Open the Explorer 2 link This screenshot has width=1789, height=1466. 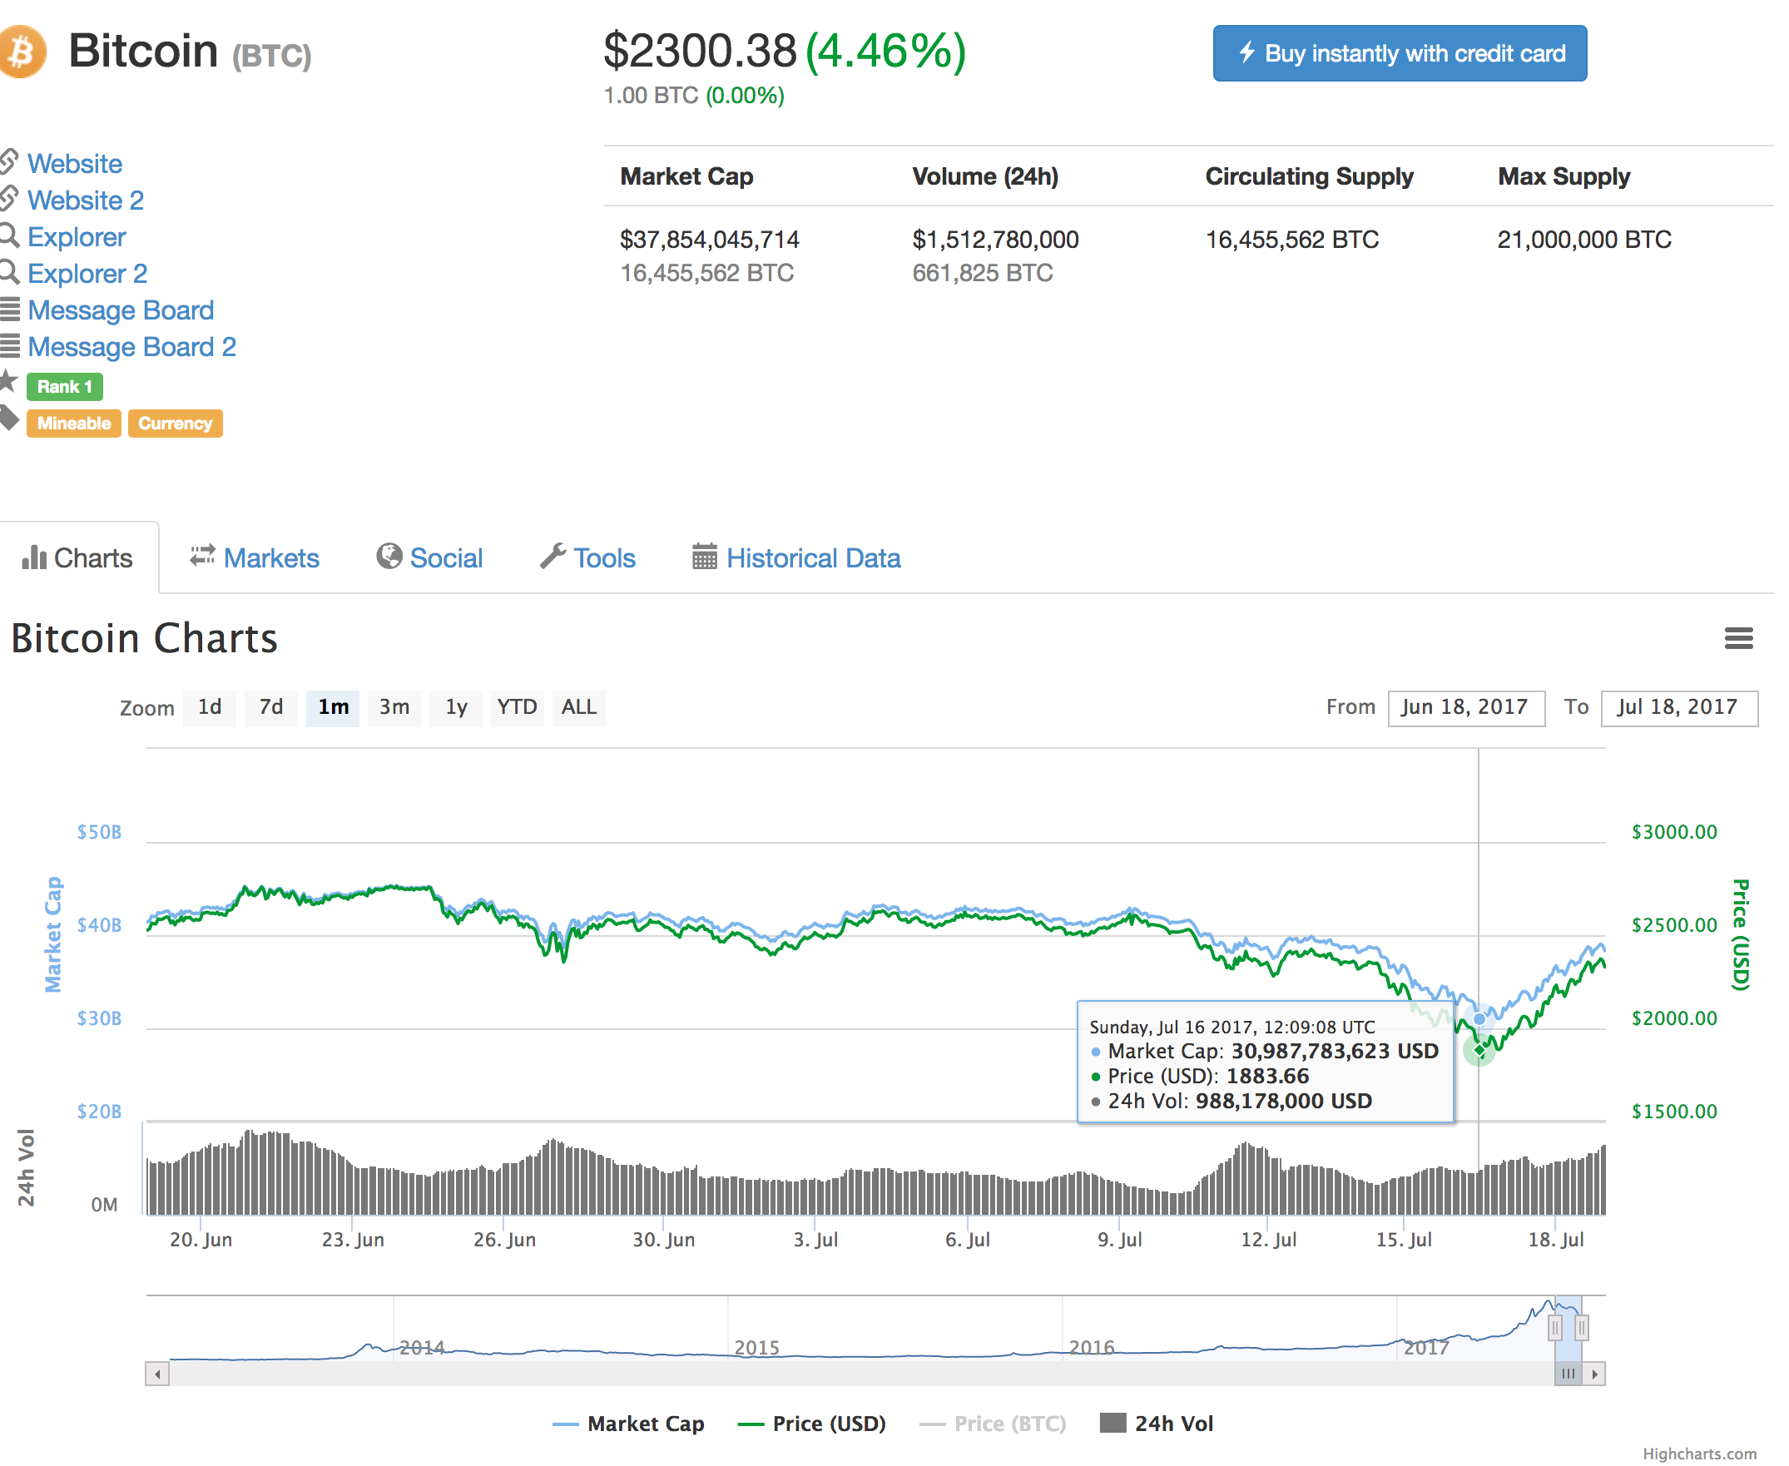(88, 274)
